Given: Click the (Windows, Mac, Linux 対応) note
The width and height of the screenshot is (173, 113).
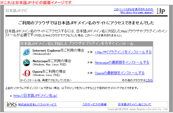Looking at the screenshot, I should click(x=49, y=64).
